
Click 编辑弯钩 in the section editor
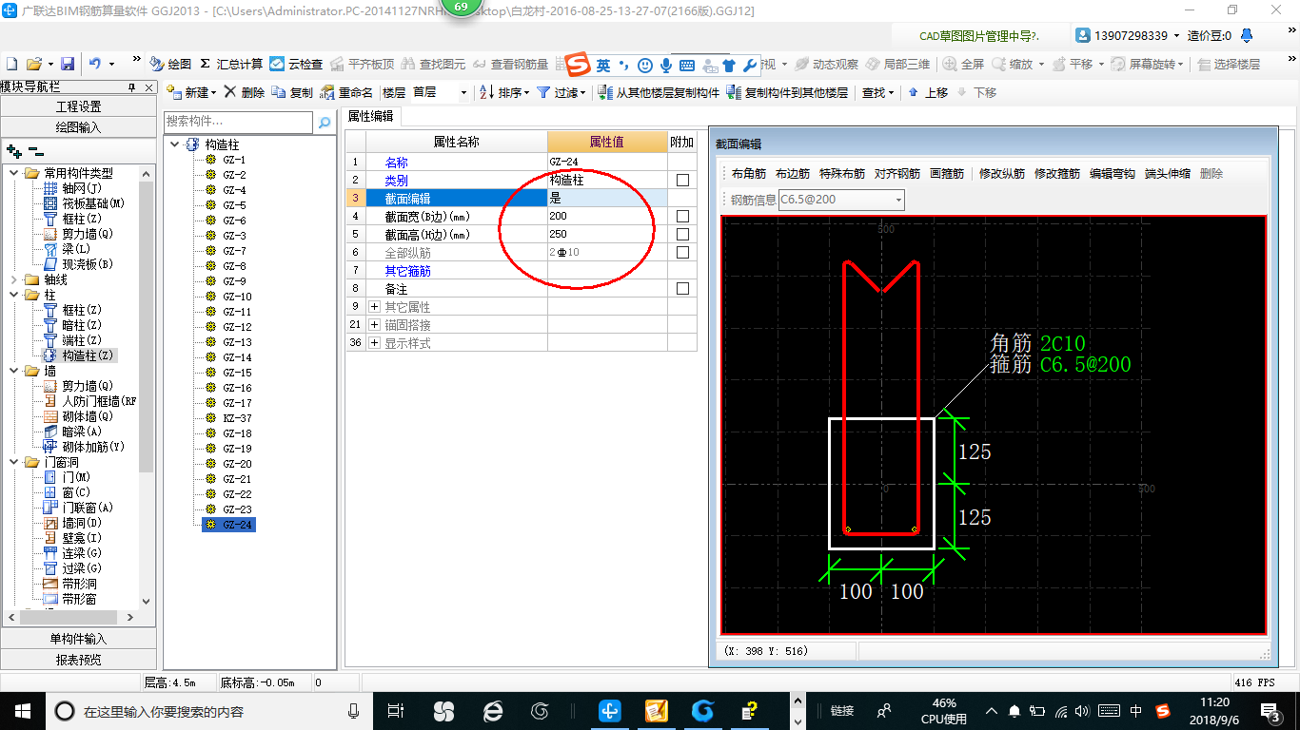(1113, 174)
